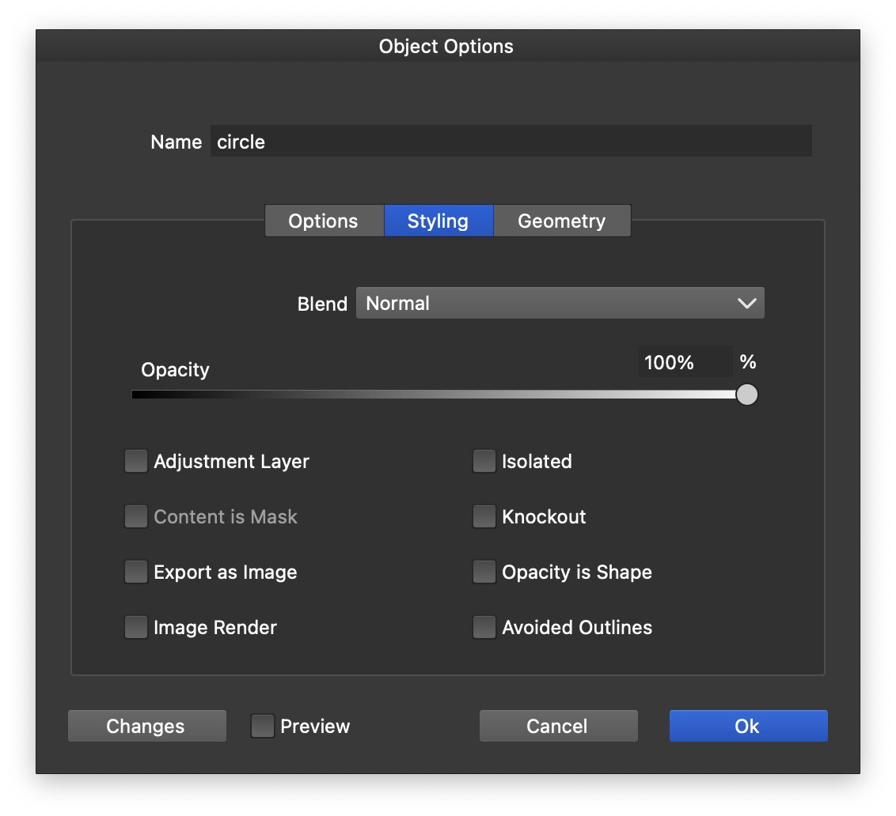Viewport: 896px width, 816px height.
Task: Open the Blend mode dropdown showing Normal
Action: 560,304
